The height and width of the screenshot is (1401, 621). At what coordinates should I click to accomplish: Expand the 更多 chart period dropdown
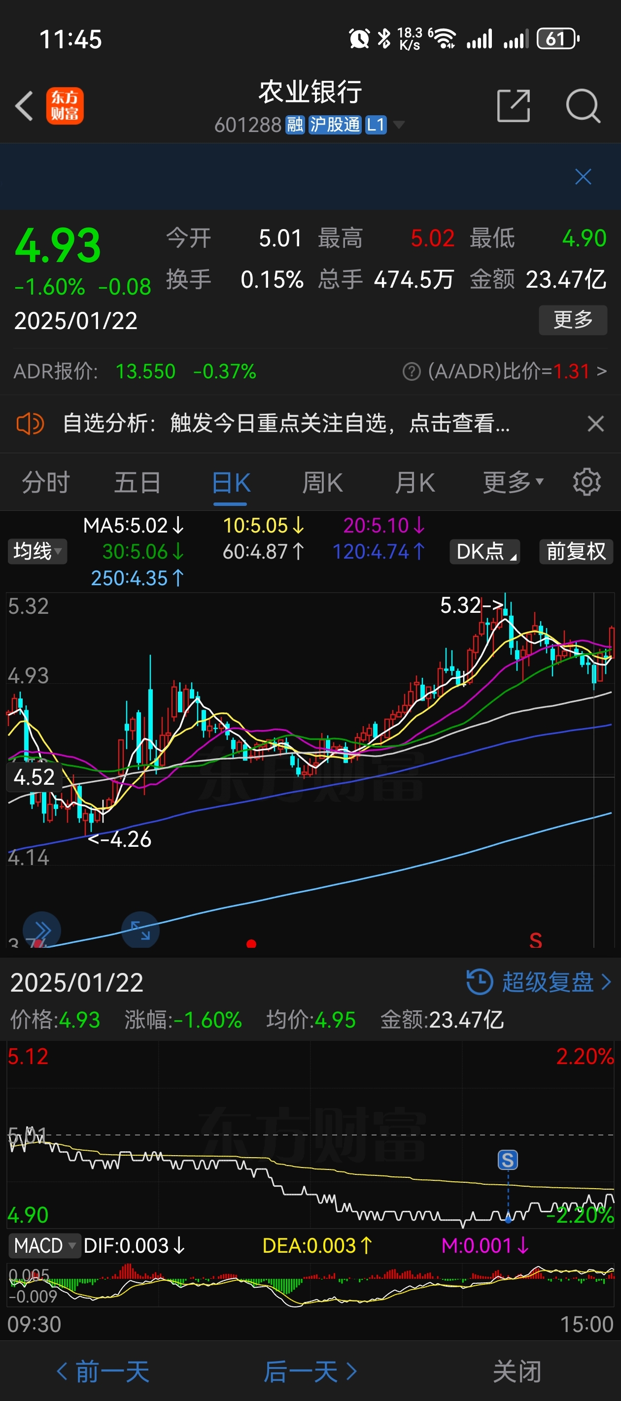tap(513, 482)
